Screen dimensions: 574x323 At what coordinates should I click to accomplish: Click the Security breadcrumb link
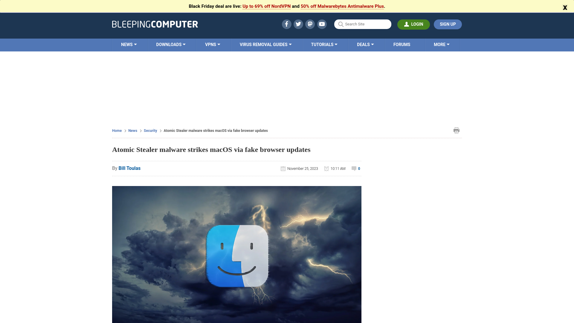tap(150, 130)
